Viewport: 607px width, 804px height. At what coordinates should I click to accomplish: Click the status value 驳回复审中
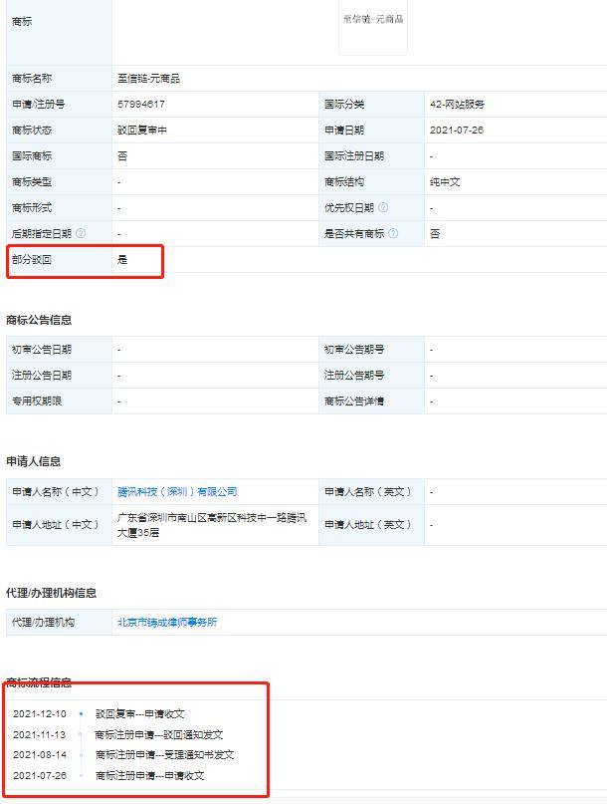tap(142, 131)
